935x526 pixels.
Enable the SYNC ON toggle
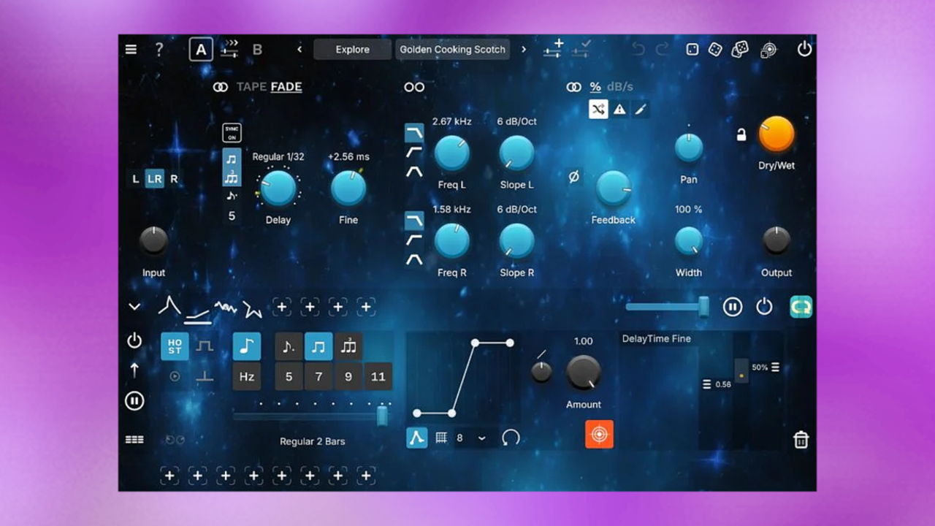click(232, 132)
